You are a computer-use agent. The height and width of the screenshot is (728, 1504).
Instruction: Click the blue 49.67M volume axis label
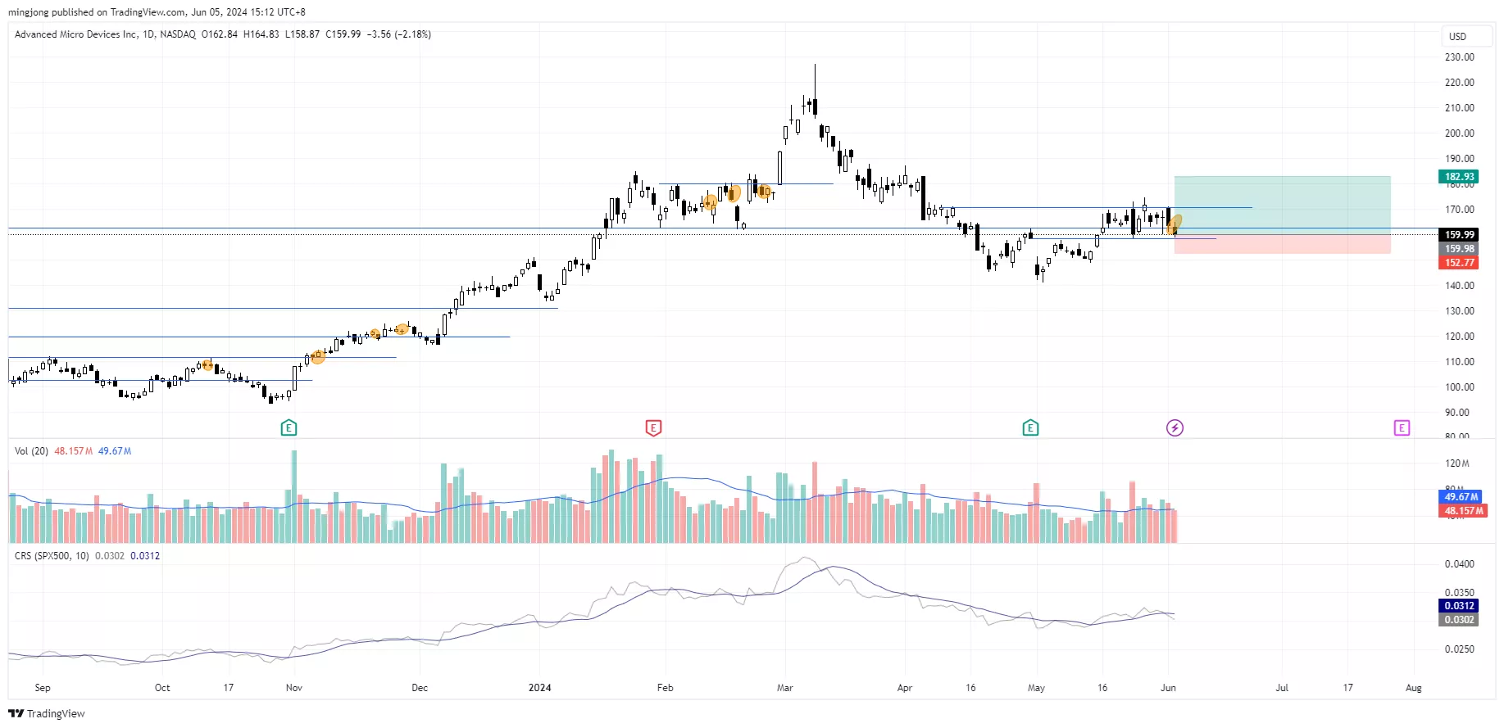pyautogui.click(x=1461, y=497)
